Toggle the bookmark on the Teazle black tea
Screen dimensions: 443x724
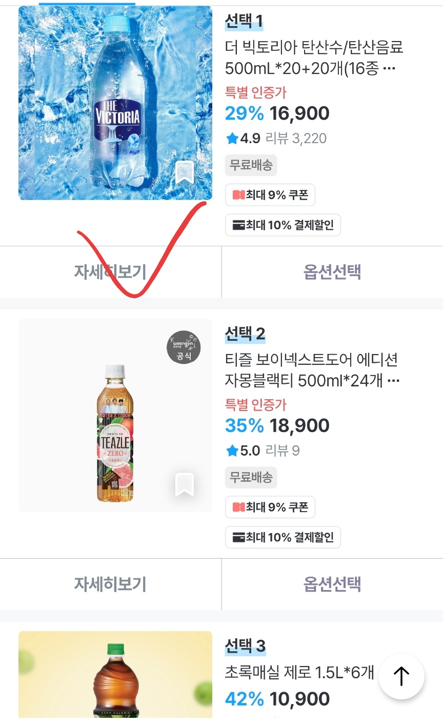pyautogui.click(x=185, y=484)
